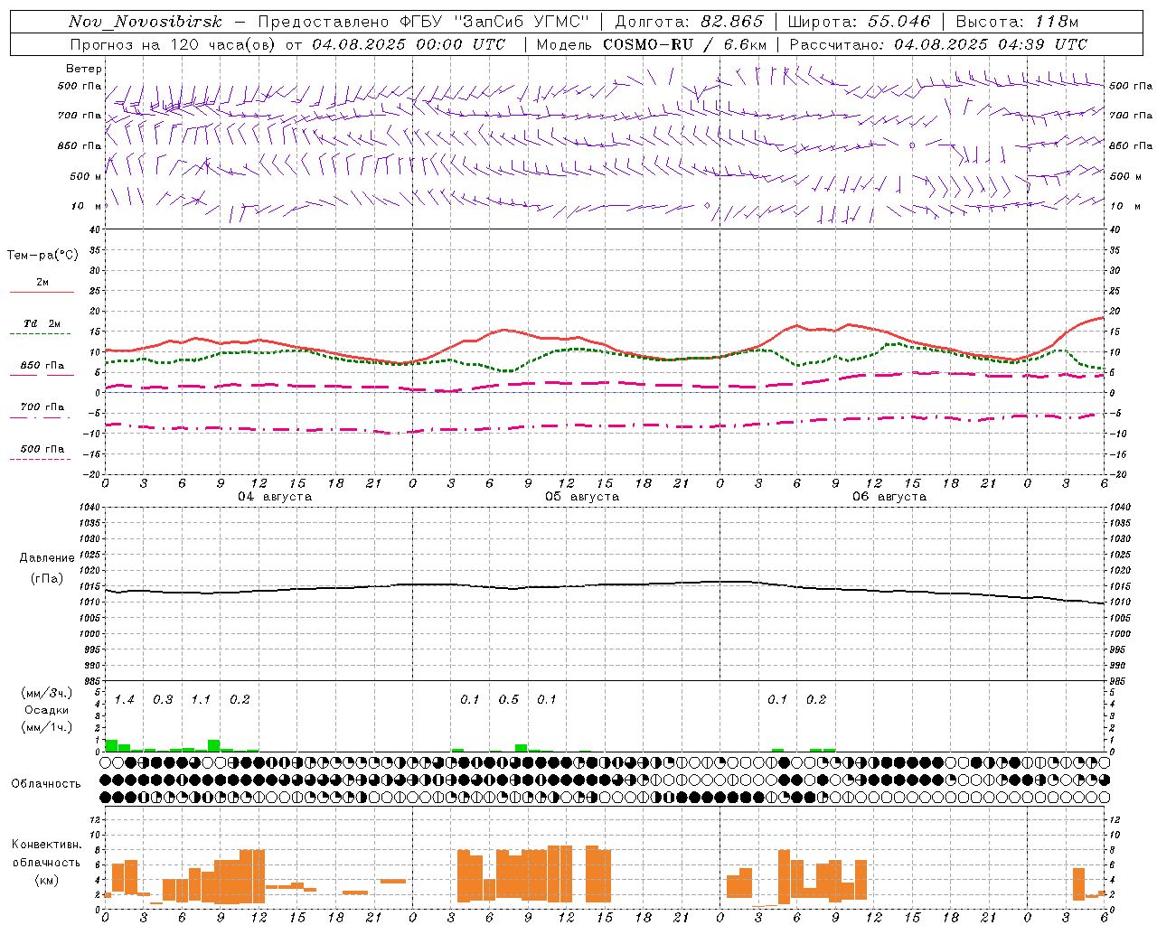Click the 'Конвективн.' convective cloud label
The width and height of the screenshot is (1157, 925).
pos(47,845)
